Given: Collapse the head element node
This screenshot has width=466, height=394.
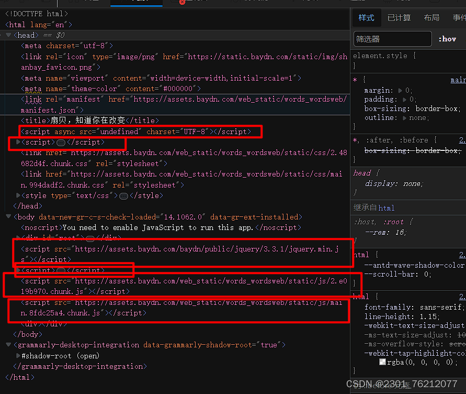Looking at the screenshot, I should (x=8, y=35).
